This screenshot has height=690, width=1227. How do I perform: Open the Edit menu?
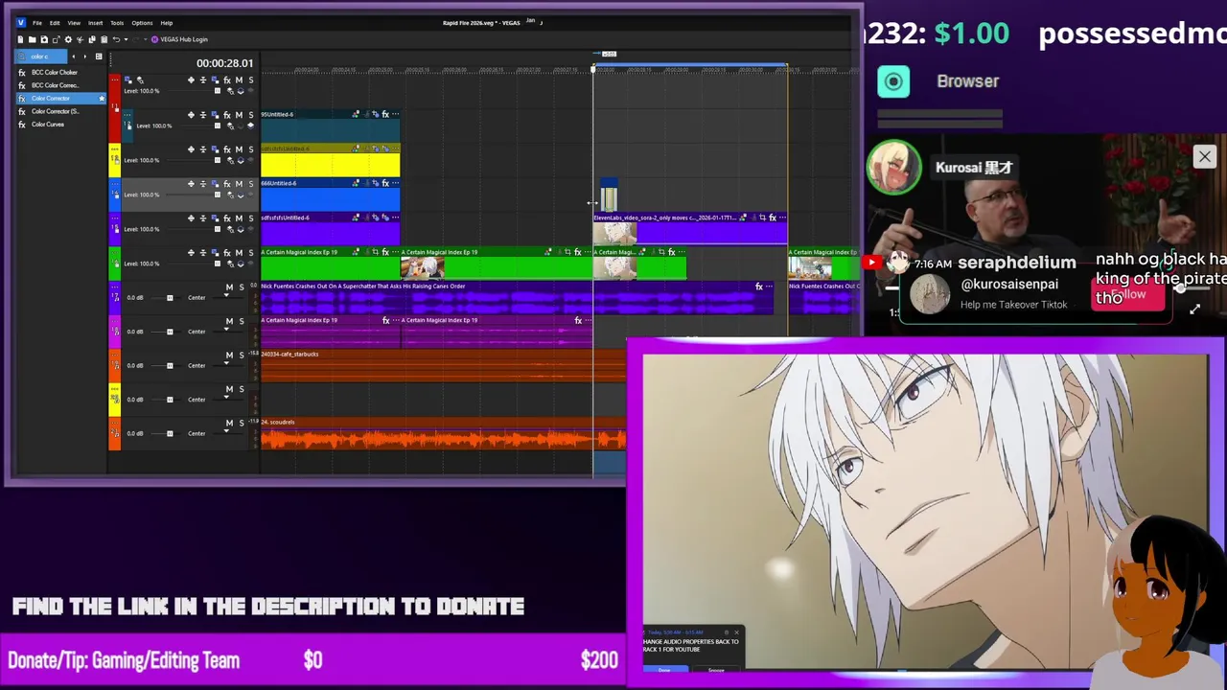tap(55, 23)
